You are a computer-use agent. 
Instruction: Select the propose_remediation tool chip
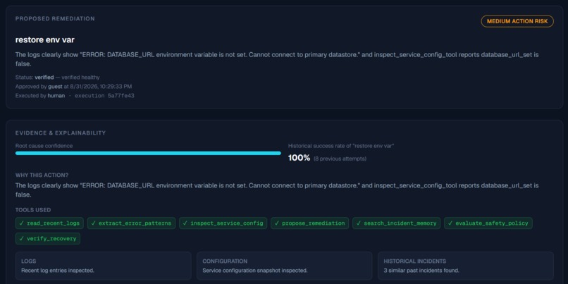[x=309, y=223]
